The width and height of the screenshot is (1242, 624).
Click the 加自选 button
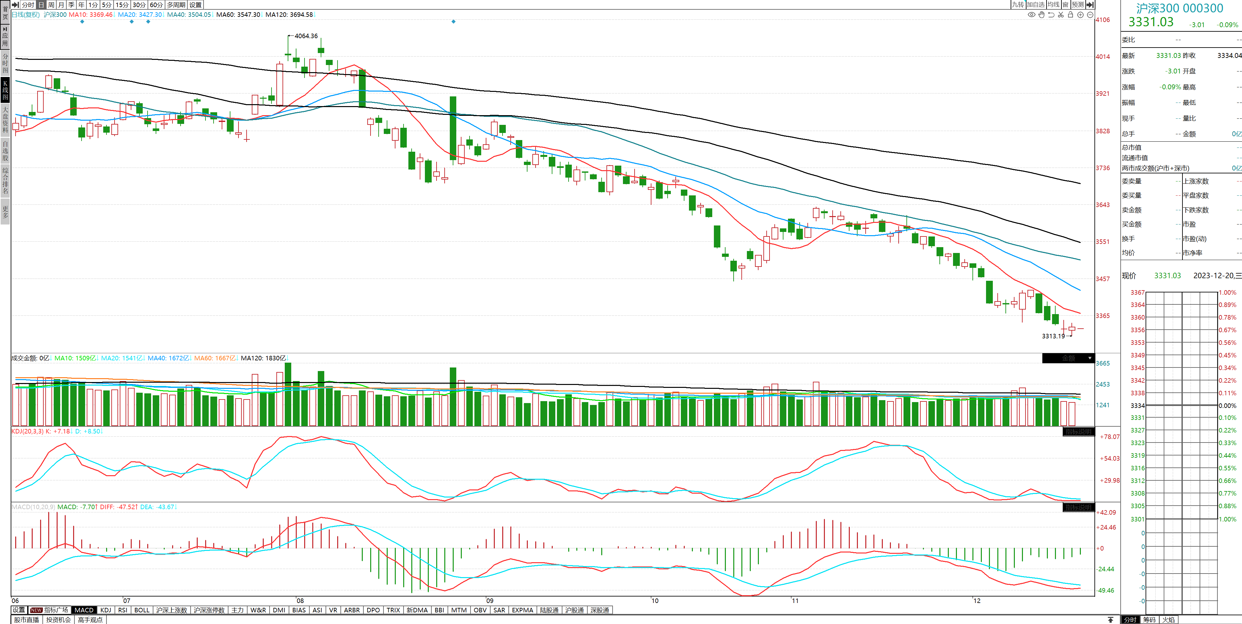[x=1035, y=5]
